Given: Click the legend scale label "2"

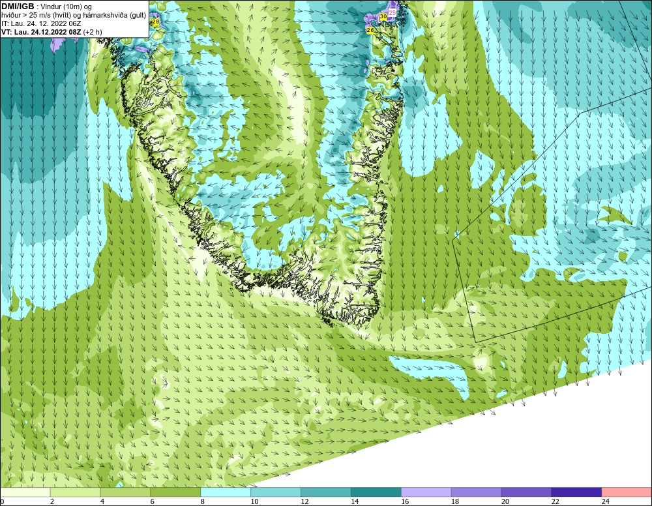Looking at the screenshot, I should coord(52,502).
